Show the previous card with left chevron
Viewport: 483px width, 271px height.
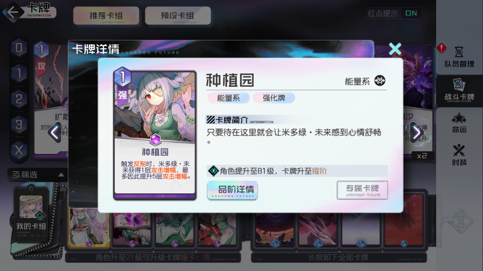click(55, 133)
